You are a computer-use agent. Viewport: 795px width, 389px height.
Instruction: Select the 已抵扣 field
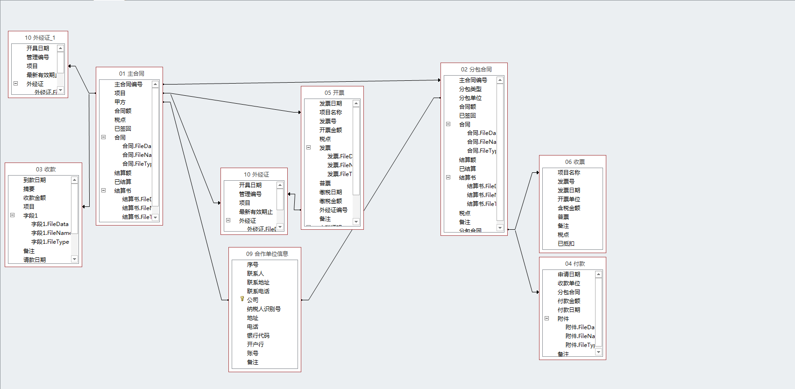tap(566, 243)
